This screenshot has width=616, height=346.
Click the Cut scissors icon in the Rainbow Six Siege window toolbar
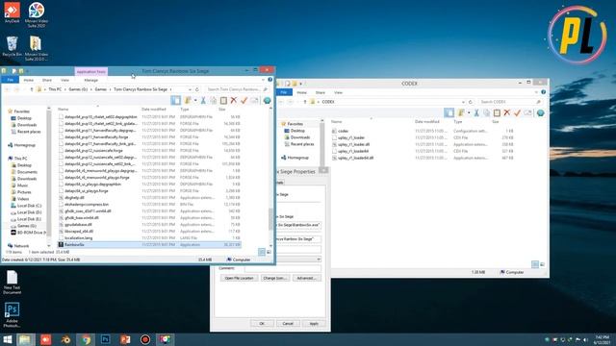pos(203,100)
